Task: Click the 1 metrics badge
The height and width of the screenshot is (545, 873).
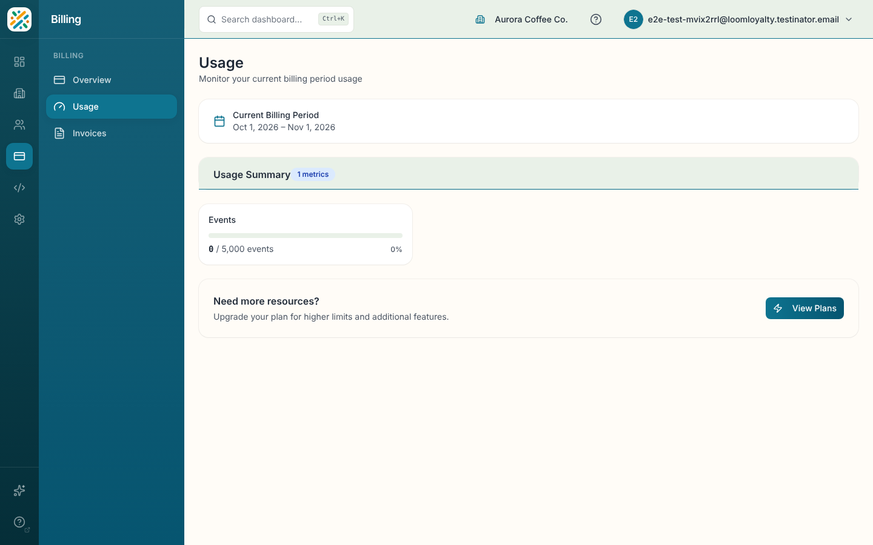Action: (x=313, y=174)
